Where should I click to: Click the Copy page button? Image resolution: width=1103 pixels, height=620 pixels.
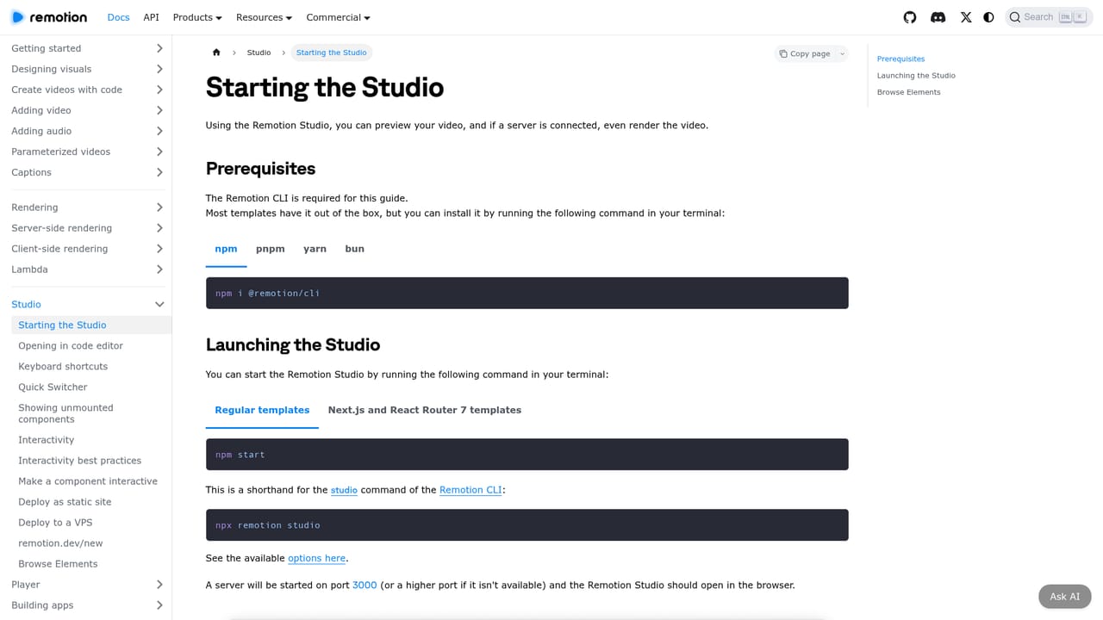[x=805, y=53]
